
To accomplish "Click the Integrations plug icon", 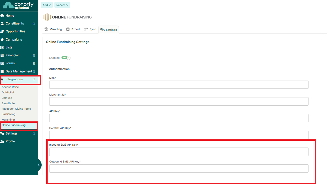I will tap(2, 79).
